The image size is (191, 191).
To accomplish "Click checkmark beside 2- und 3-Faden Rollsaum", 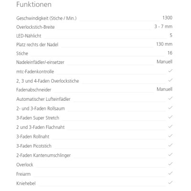I will [170, 108].
